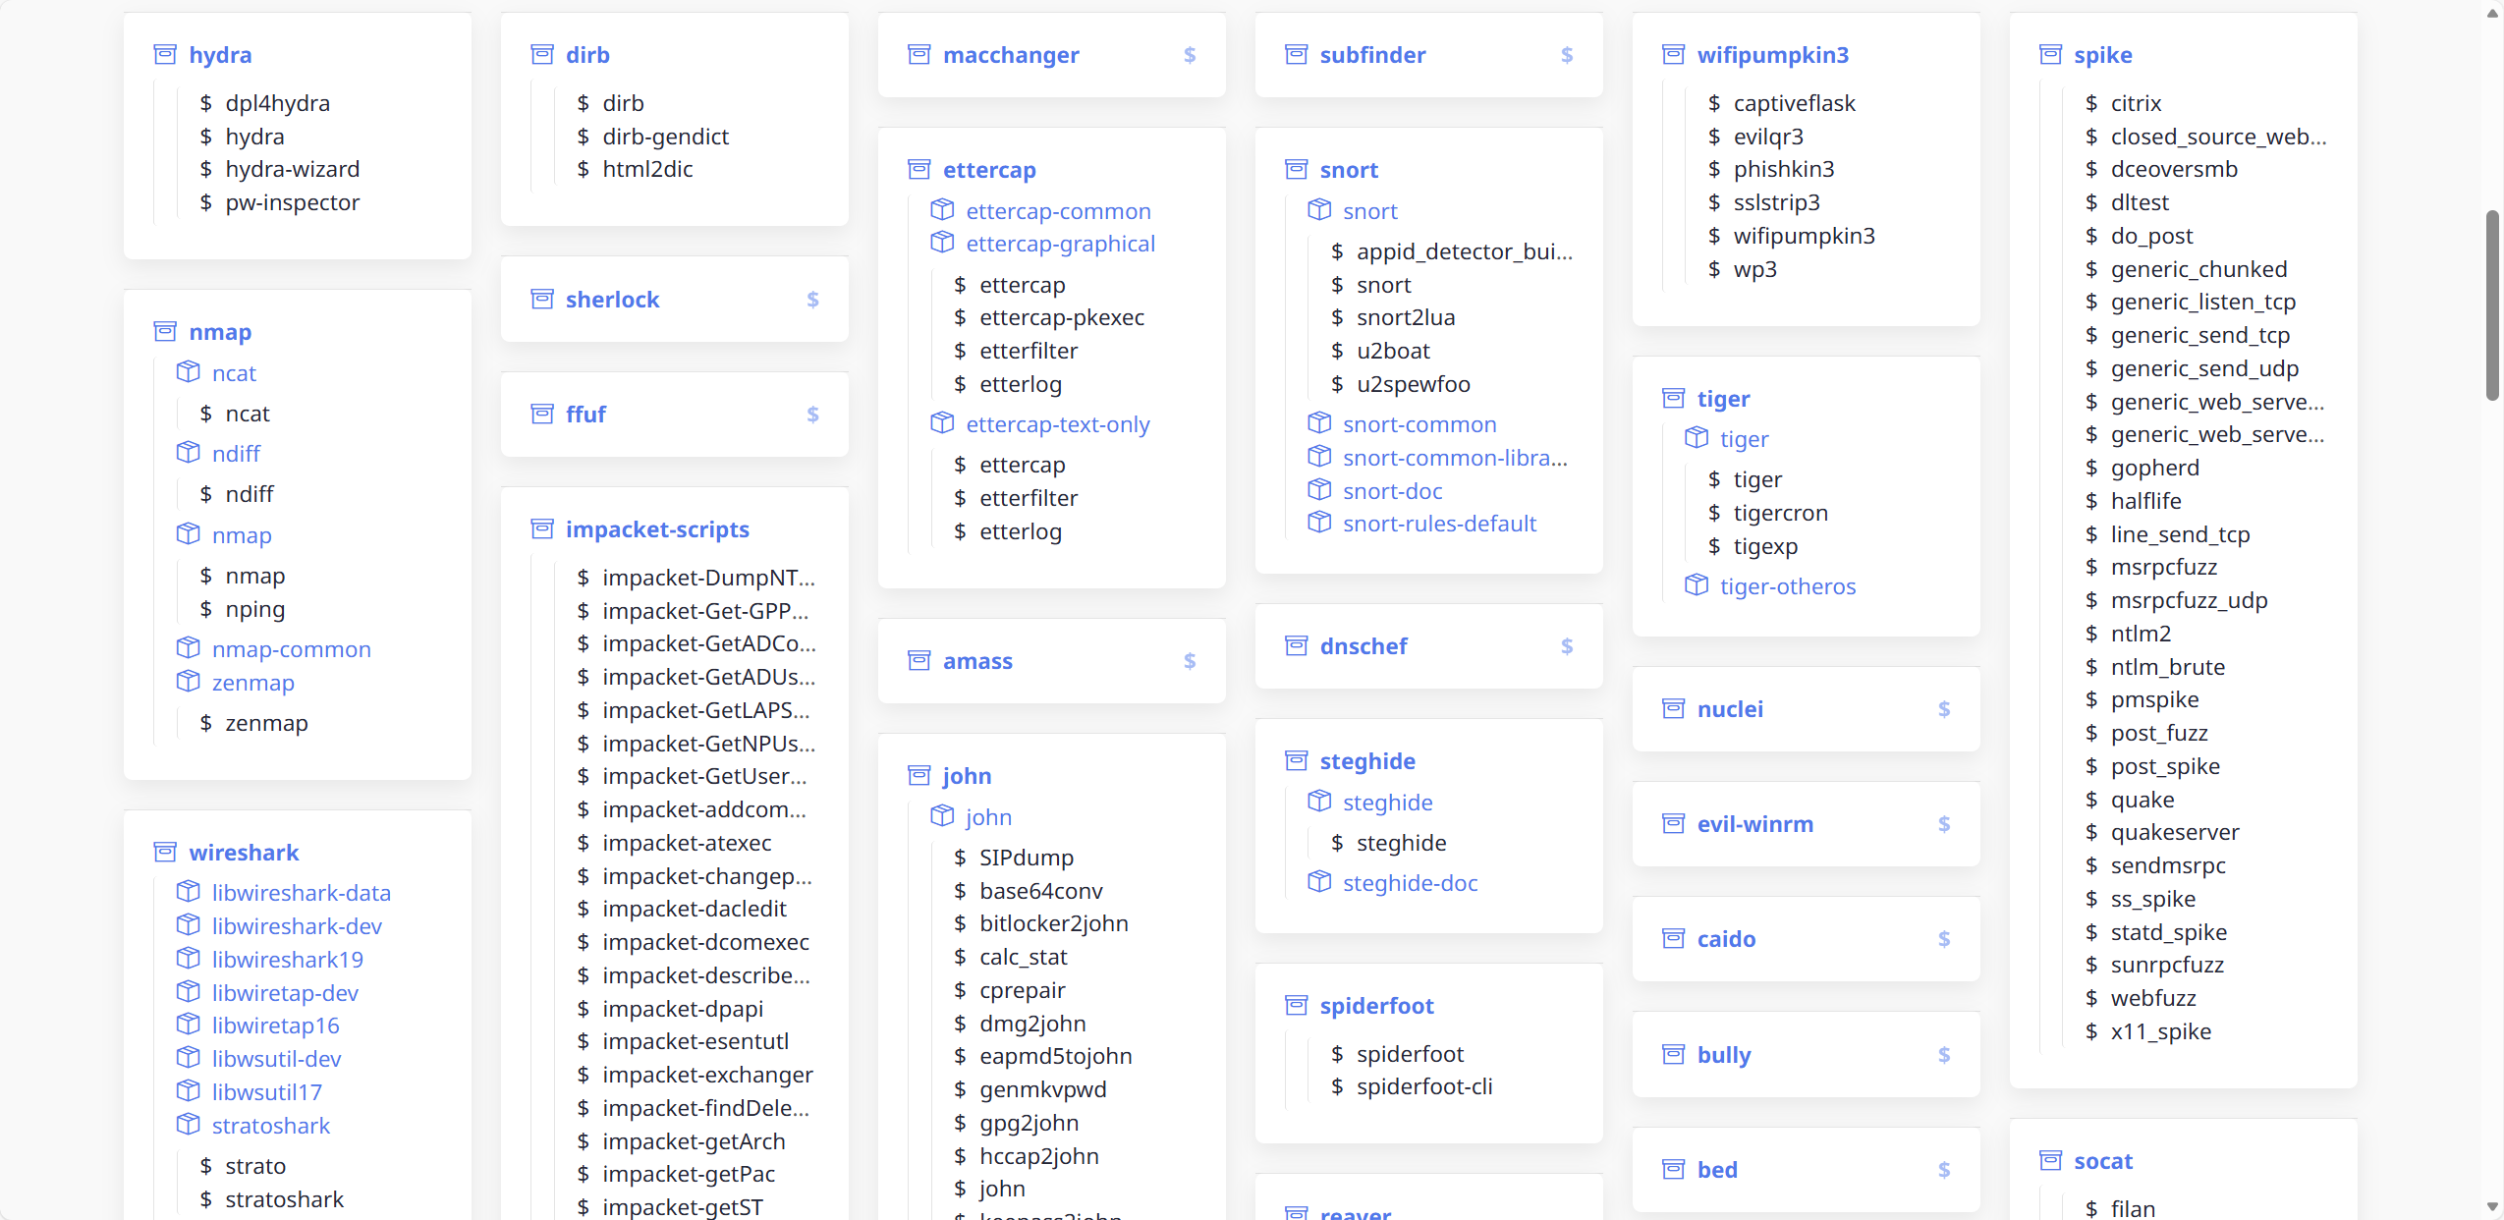2504x1220 pixels.
Task: Click the vertical page scrollbar thumb
Action: [2491, 305]
